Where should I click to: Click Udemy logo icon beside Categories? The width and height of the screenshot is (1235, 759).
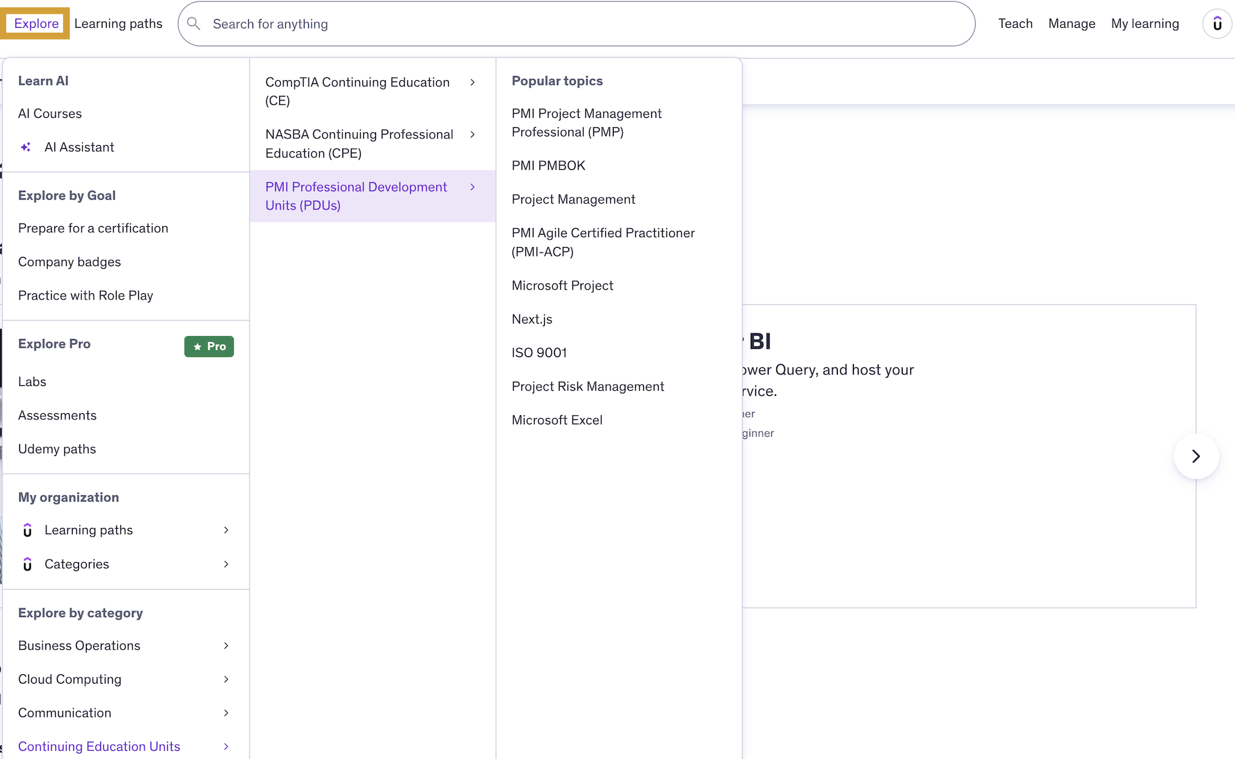point(27,564)
